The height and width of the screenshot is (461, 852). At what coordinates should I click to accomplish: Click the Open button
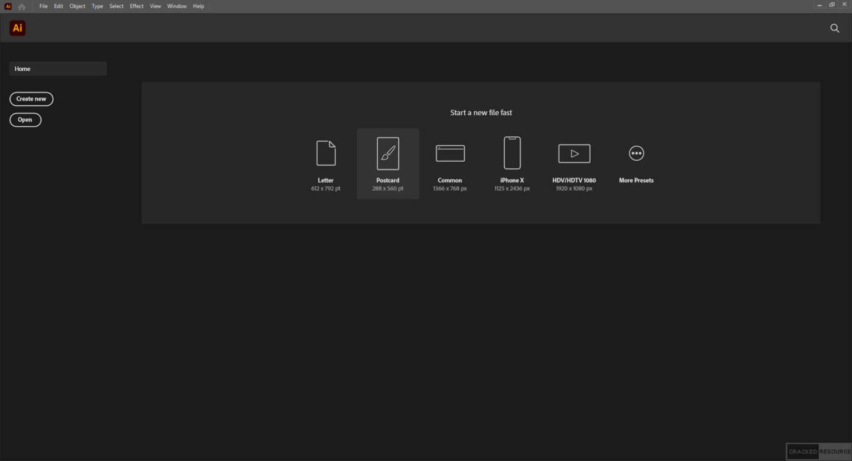(x=25, y=120)
